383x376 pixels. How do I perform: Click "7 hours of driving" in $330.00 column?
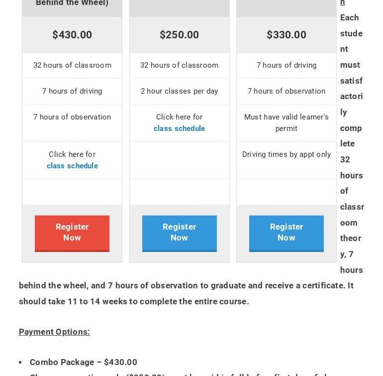[x=287, y=65]
